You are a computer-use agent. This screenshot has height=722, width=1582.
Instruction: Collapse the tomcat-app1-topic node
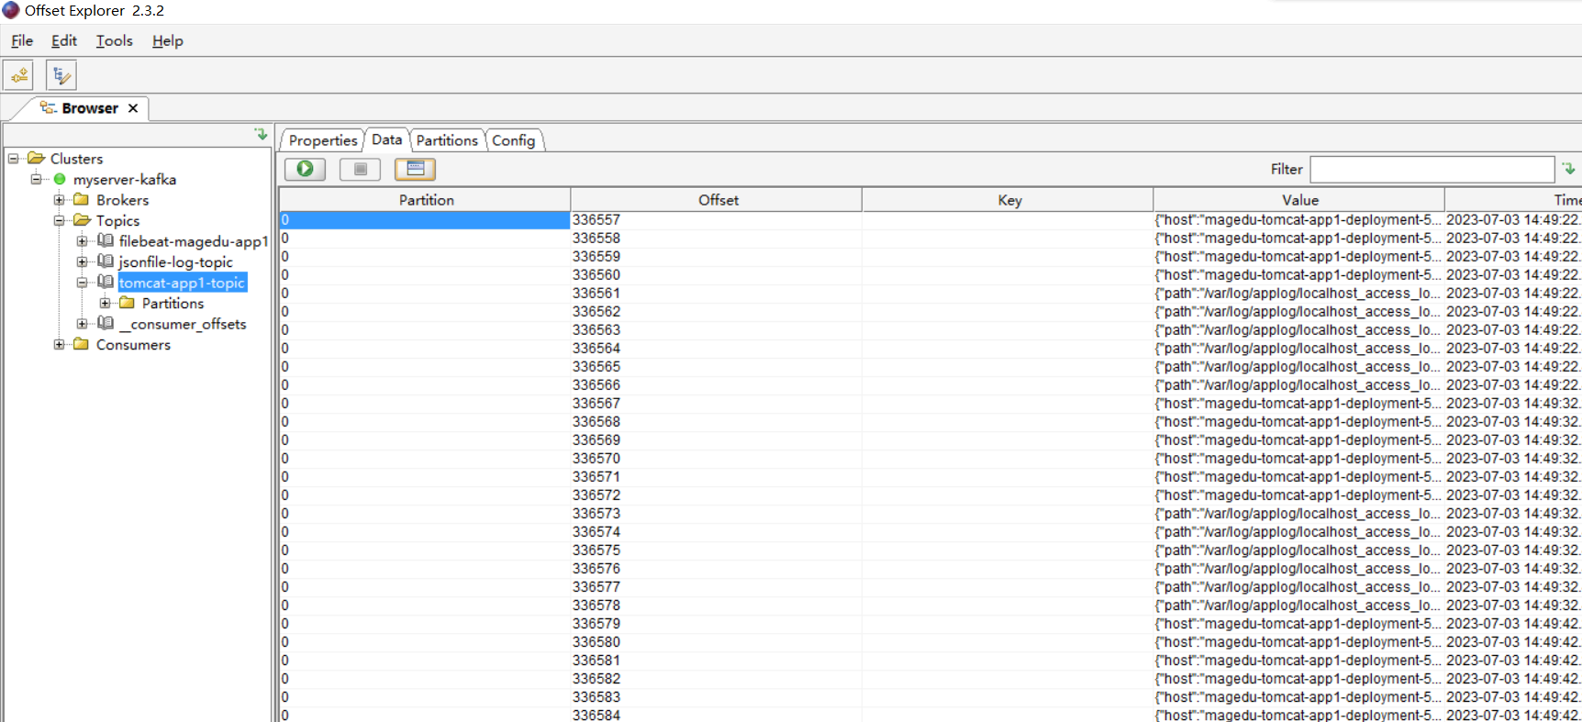click(82, 283)
